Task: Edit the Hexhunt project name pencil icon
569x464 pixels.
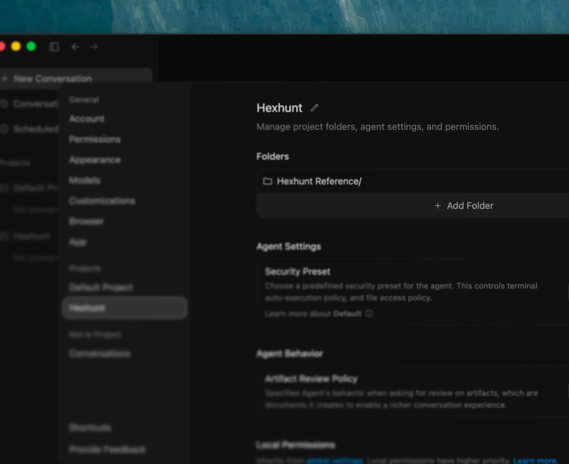Action: (314, 108)
